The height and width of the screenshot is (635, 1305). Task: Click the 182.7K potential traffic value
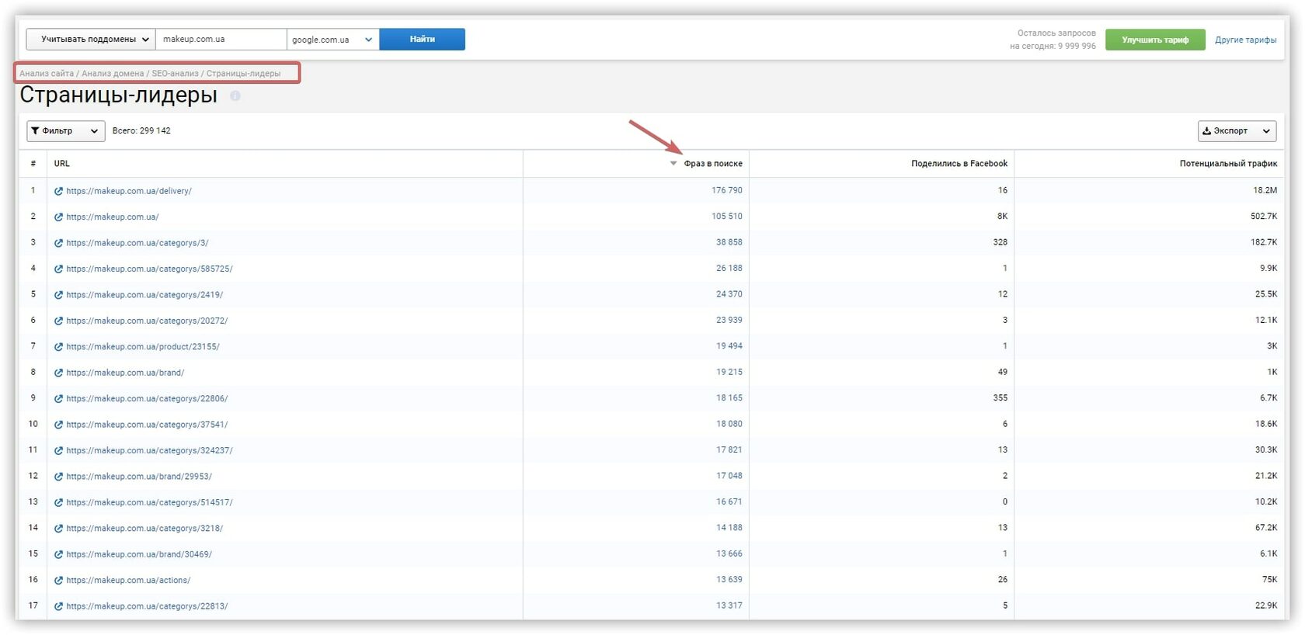tap(1264, 242)
